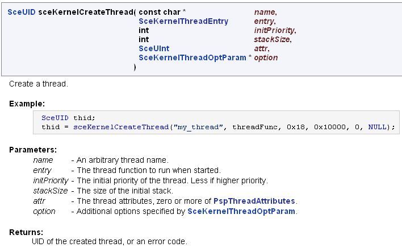Click 'Less if higher priority.' description text

[229, 180]
